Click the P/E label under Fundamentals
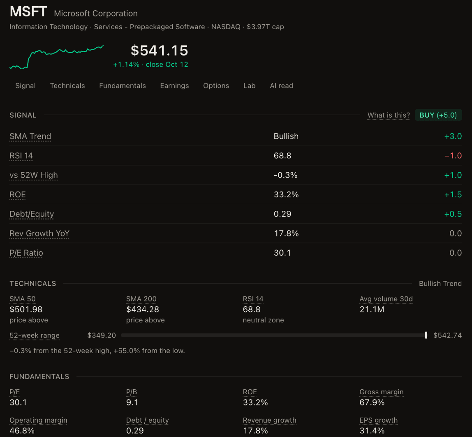Viewport: 472px width, 437px height. pos(15,392)
